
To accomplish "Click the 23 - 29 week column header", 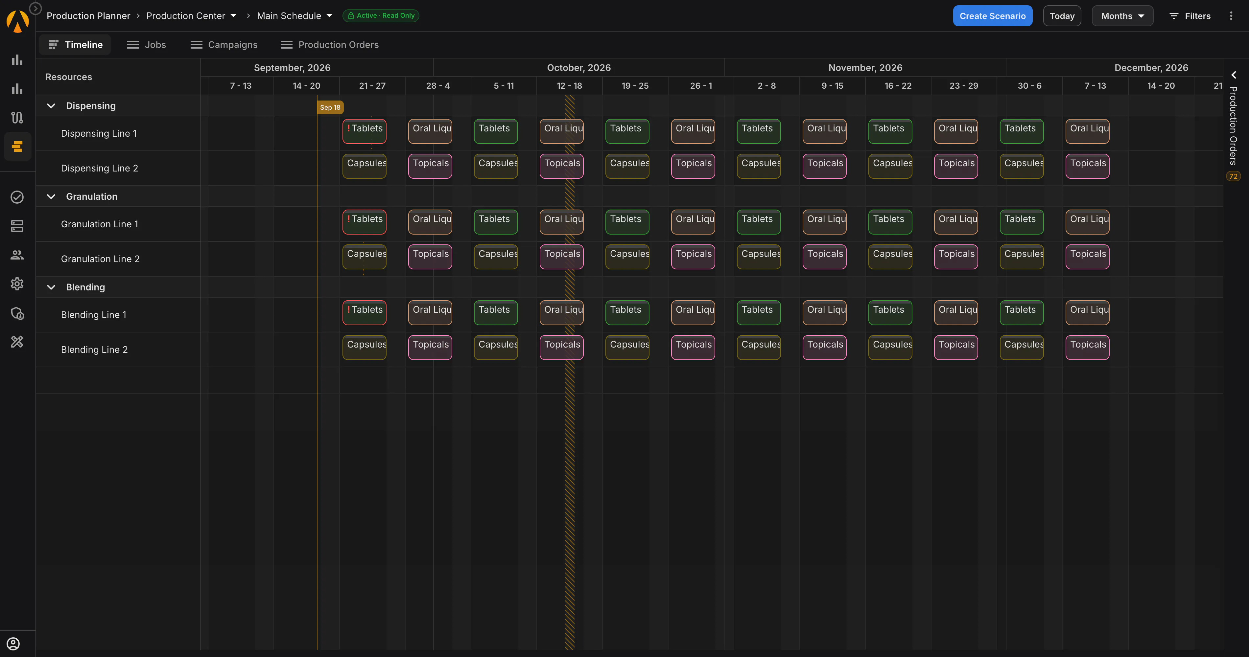I will (x=964, y=86).
